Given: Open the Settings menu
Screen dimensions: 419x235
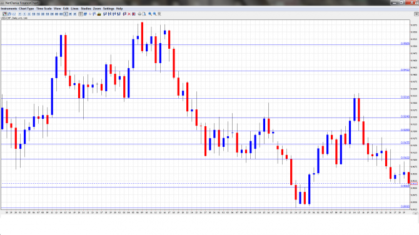Looking at the screenshot, I should click(x=108, y=9).
